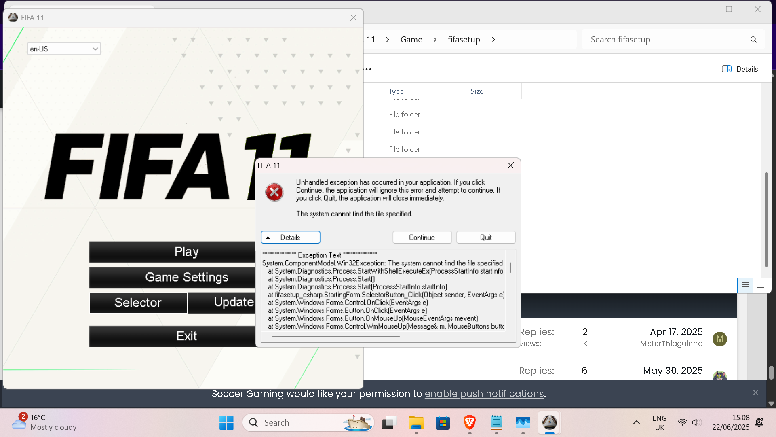Click the Search fifasetup input field

click(667, 40)
